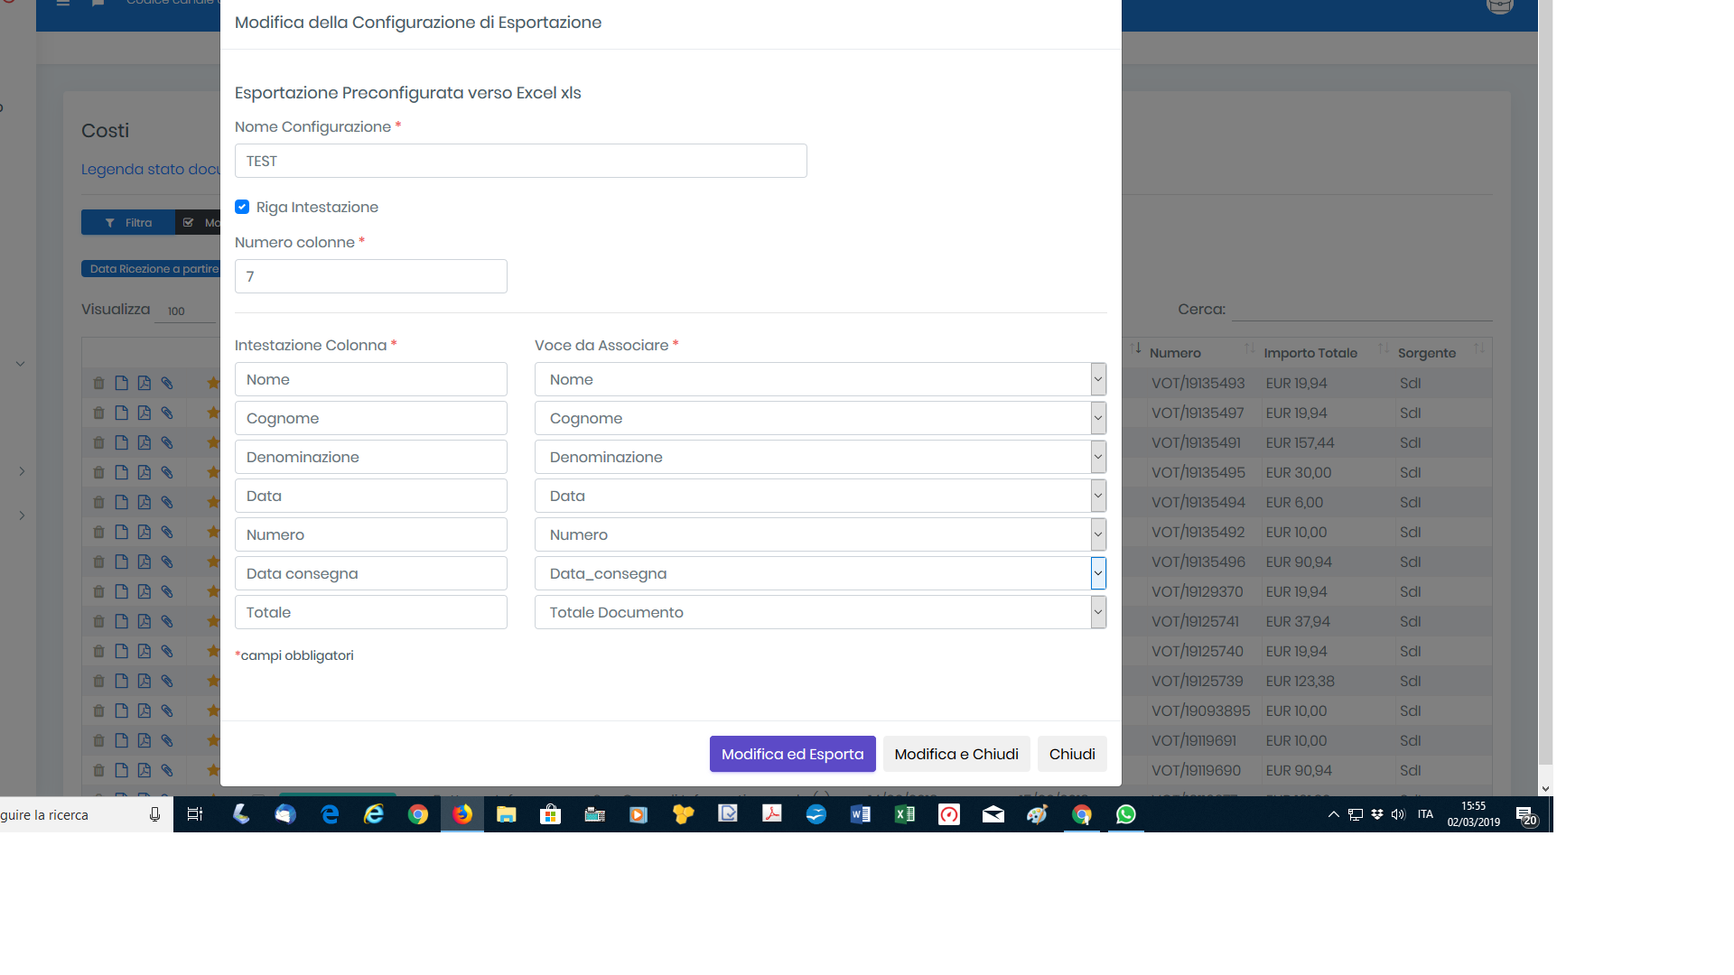Click trash icon in row VOT/19135492
The image size is (1734, 975).
click(99, 532)
